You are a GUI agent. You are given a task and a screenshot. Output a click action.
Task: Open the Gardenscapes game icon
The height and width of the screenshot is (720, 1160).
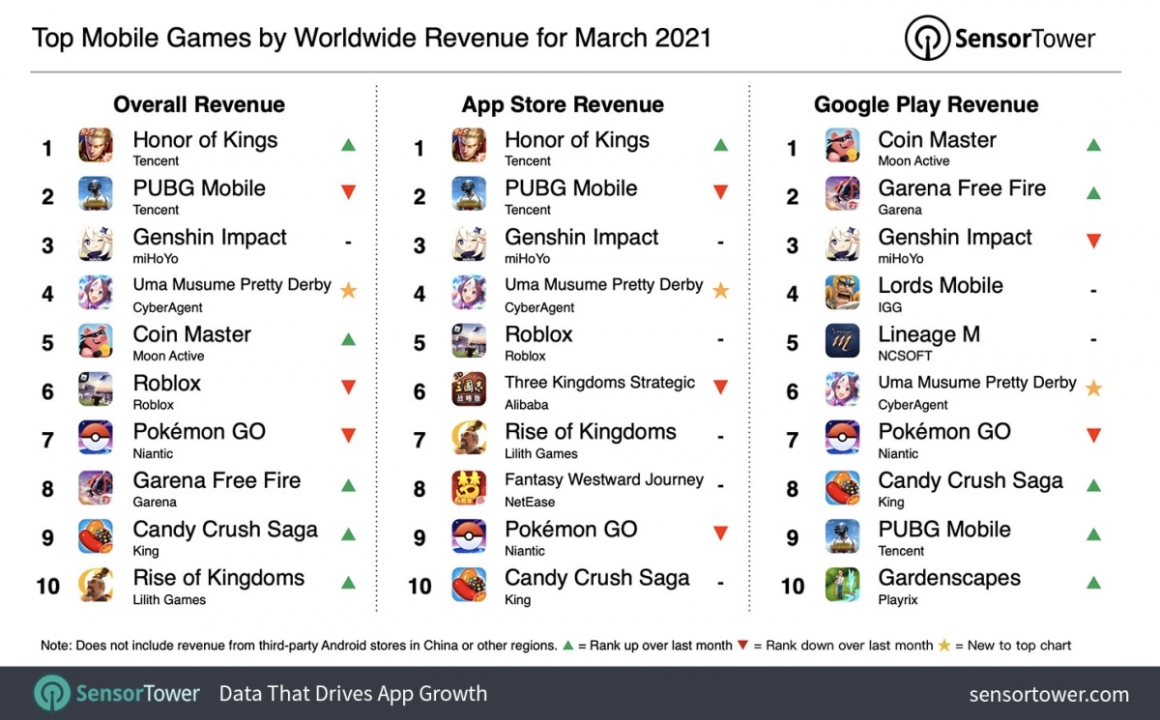(x=842, y=585)
